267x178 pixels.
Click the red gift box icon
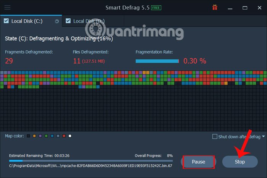coord(215,8)
